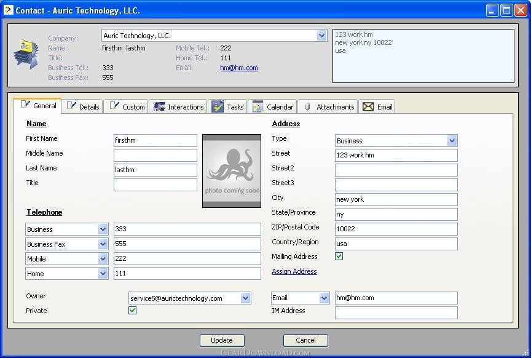Click the hm@hm.com email link in header
The image size is (531, 358).
point(239,68)
